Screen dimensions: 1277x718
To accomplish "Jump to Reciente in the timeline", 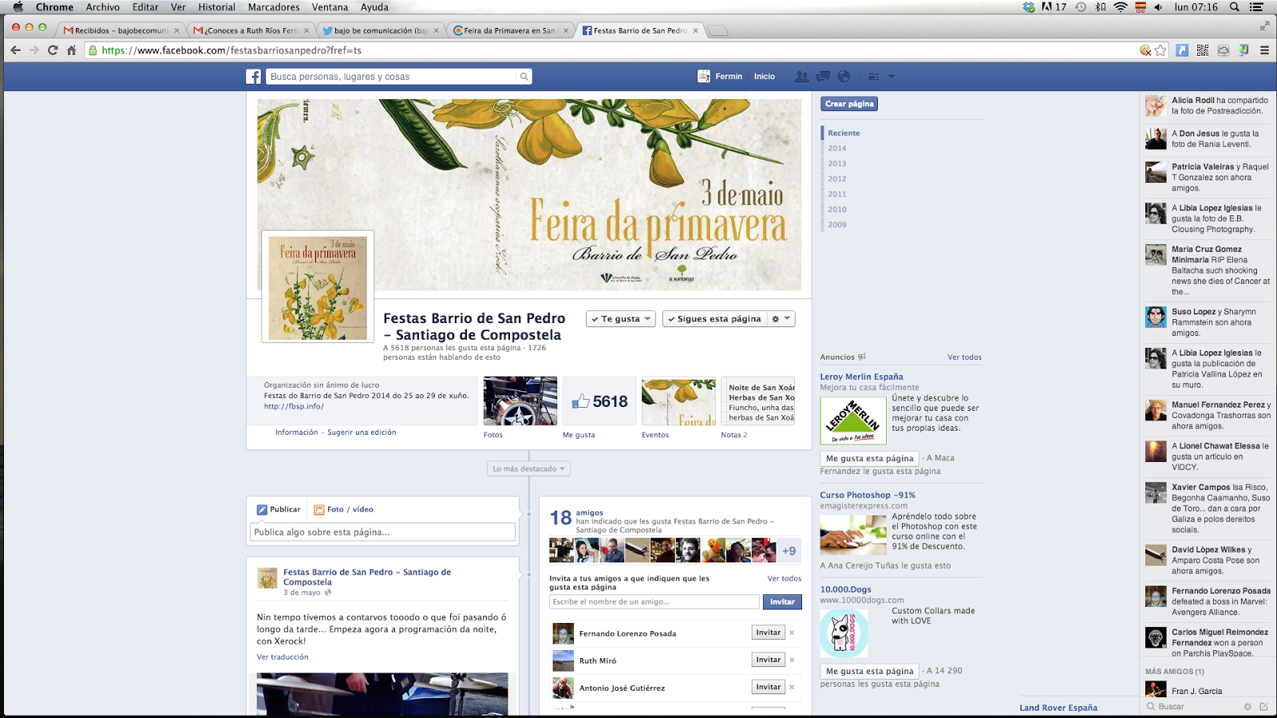I will [x=844, y=133].
